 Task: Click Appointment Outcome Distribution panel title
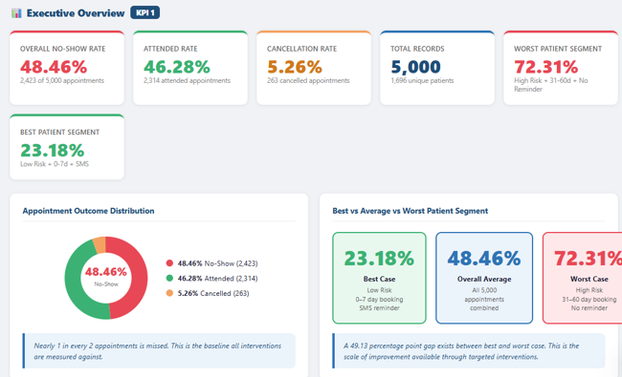tap(88, 211)
